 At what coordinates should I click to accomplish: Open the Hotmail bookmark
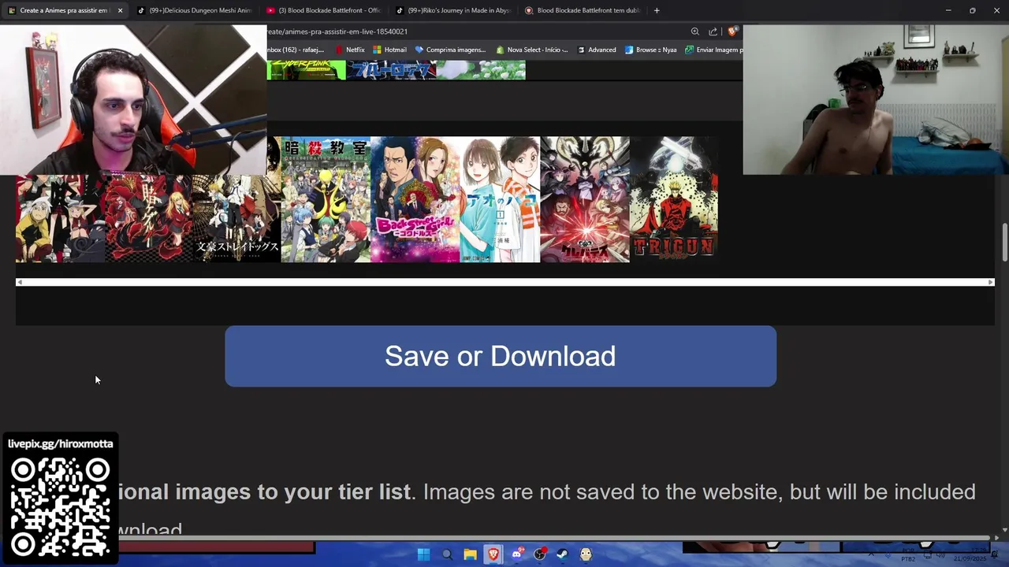(x=389, y=50)
